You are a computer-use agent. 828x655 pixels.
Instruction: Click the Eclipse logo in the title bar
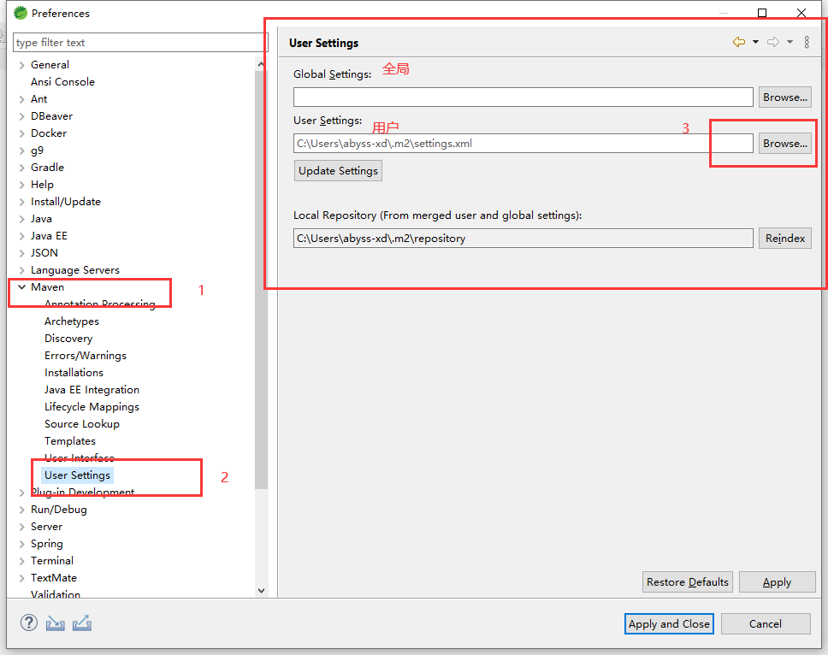click(19, 13)
